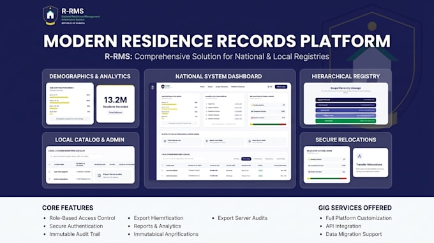Click the Transfer Relocations card title
The width and height of the screenshot is (434, 243).
click(x=369, y=164)
